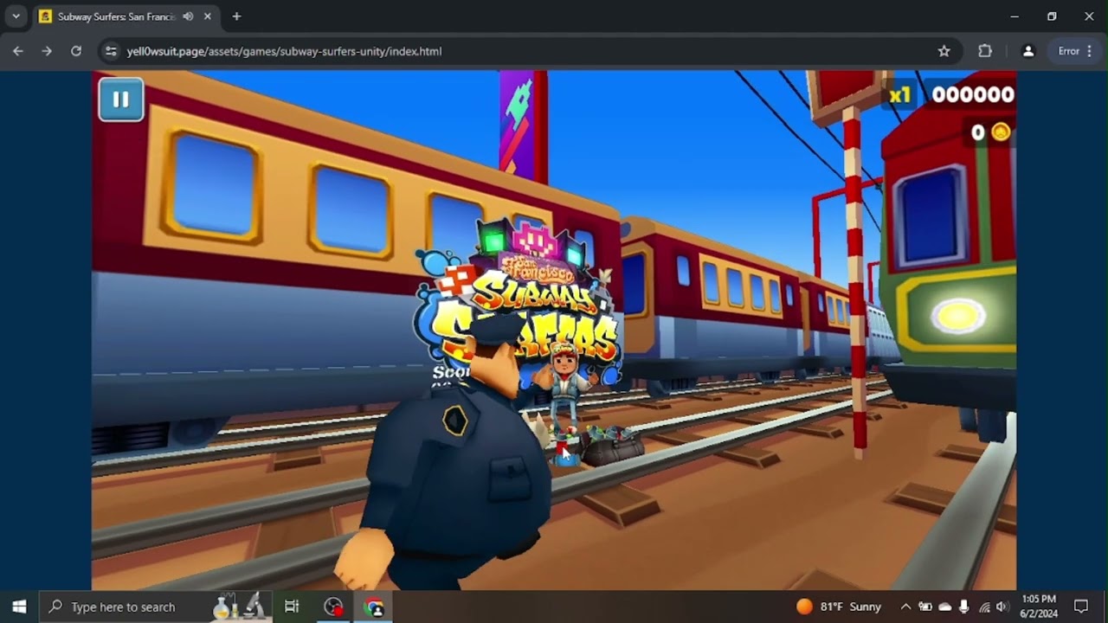1108x623 pixels.
Task: Open the screen recorder app in taskbar
Action: click(x=333, y=607)
